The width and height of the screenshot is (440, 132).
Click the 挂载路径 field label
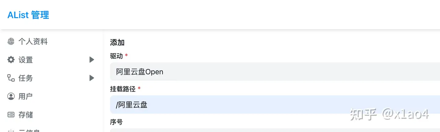pyautogui.click(x=123, y=89)
